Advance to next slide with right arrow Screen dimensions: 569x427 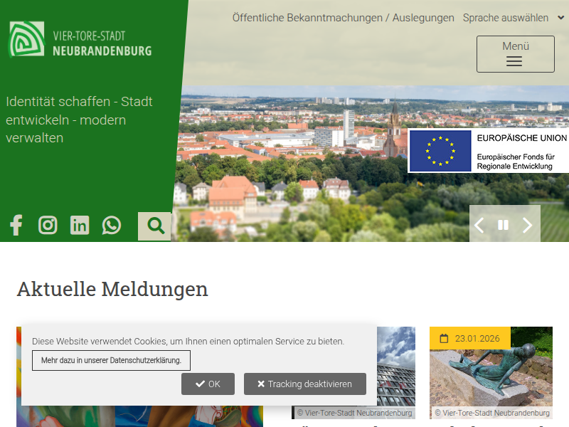point(527,226)
